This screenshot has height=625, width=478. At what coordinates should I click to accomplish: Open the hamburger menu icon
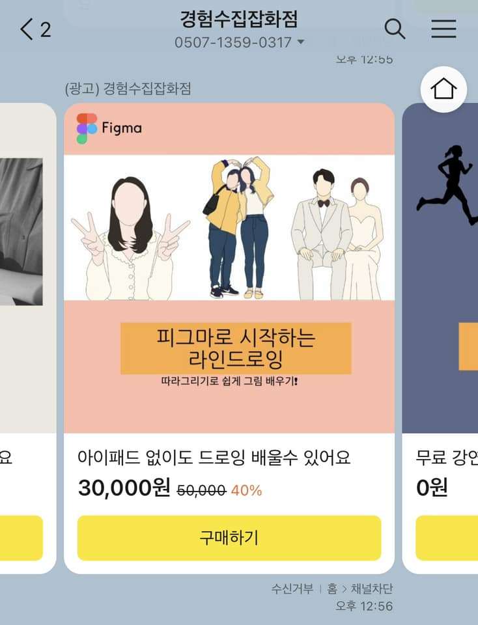[x=443, y=29]
